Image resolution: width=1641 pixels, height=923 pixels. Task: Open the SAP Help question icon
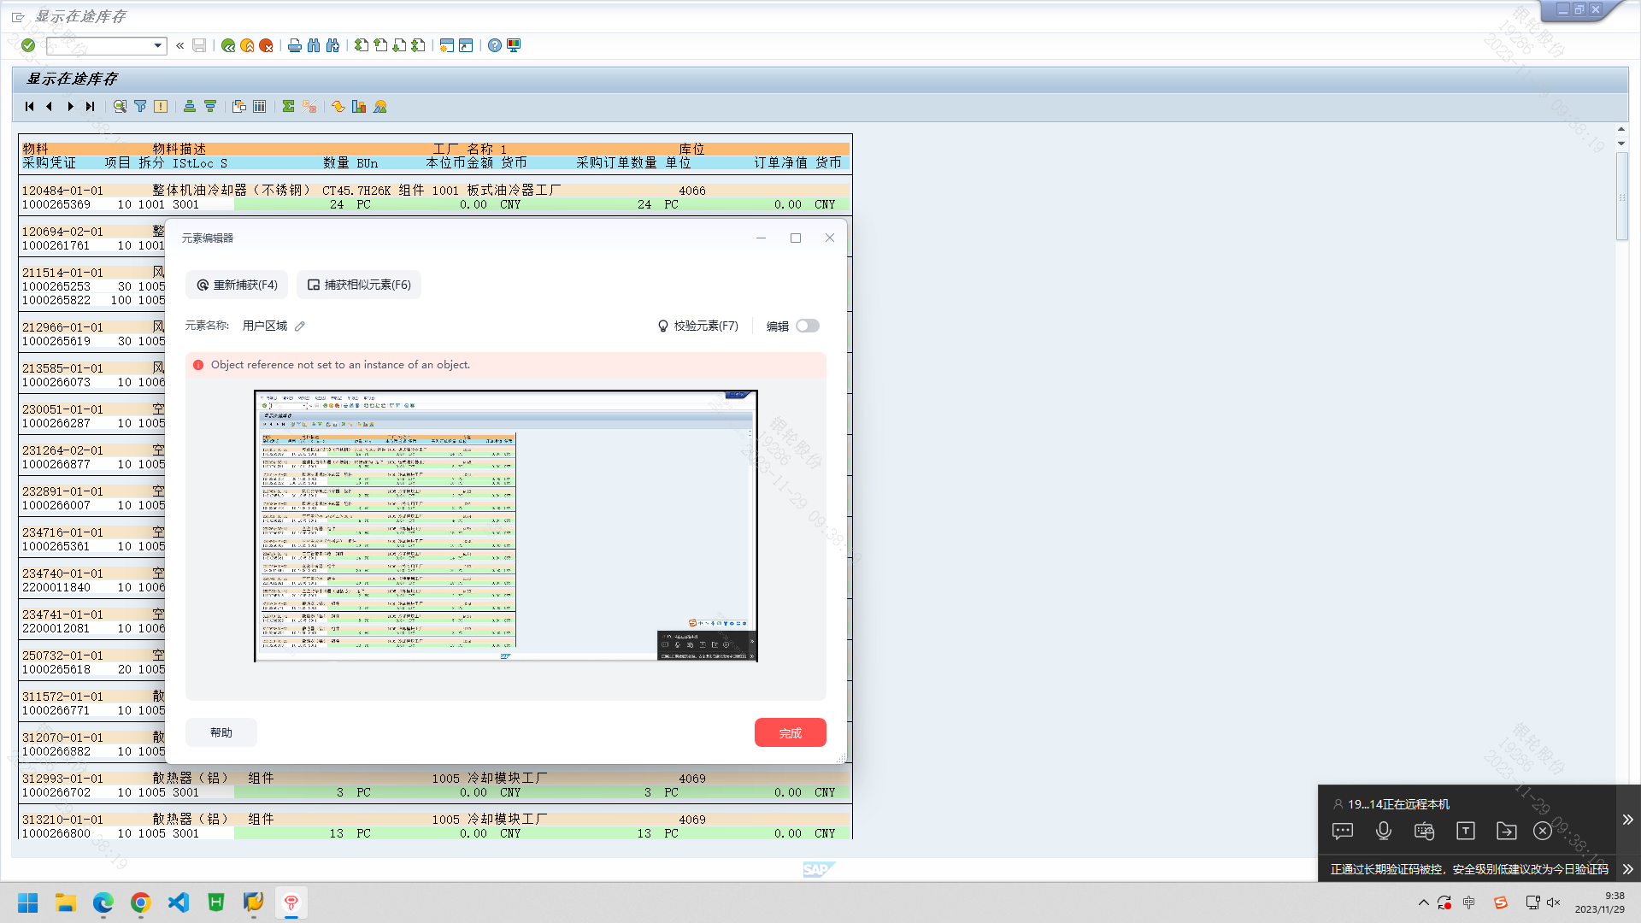pos(495,45)
